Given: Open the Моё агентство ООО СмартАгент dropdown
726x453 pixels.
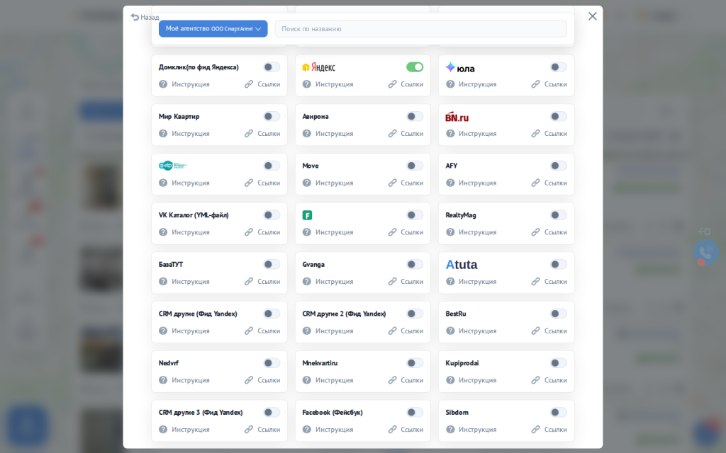Looking at the screenshot, I should pos(213,28).
